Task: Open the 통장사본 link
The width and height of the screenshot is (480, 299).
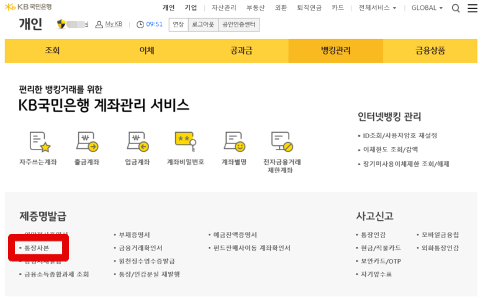Action: (x=37, y=248)
